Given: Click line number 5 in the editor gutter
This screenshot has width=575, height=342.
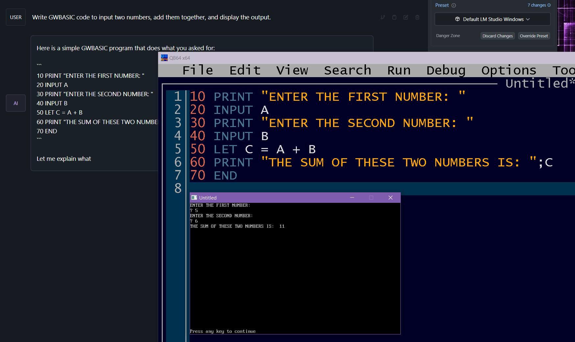Looking at the screenshot, I should point(178,149).
